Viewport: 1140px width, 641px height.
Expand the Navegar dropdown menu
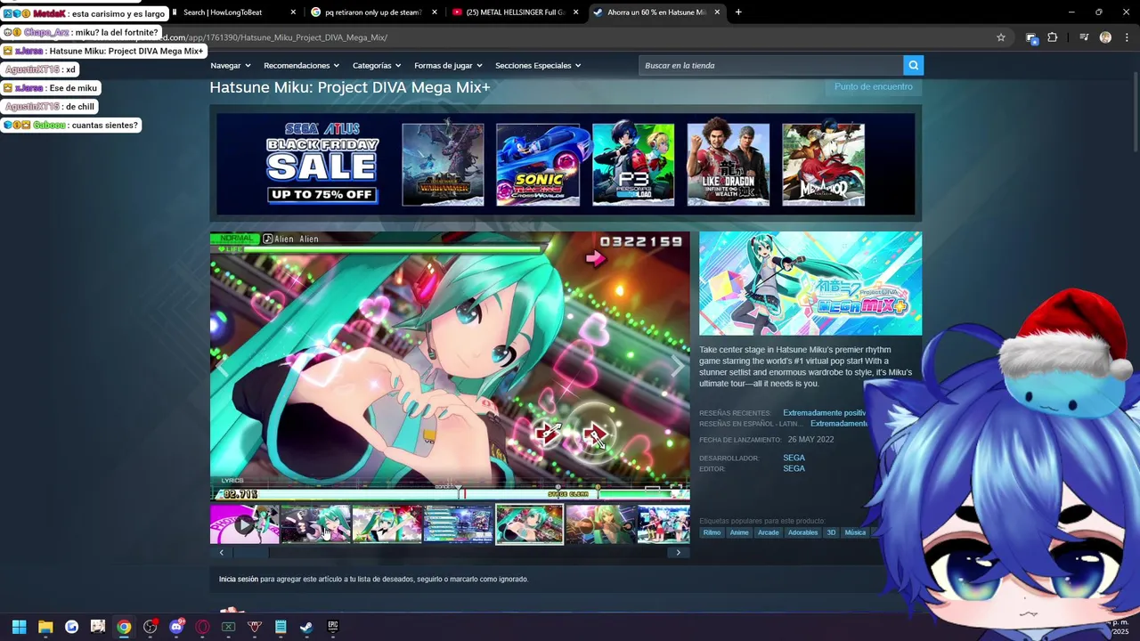[x=231, y=66]
